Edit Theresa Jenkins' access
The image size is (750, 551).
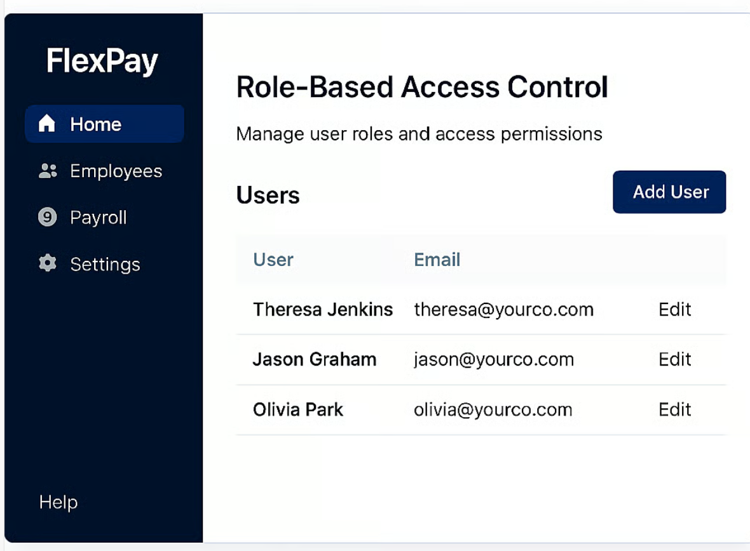click(674, 309)
